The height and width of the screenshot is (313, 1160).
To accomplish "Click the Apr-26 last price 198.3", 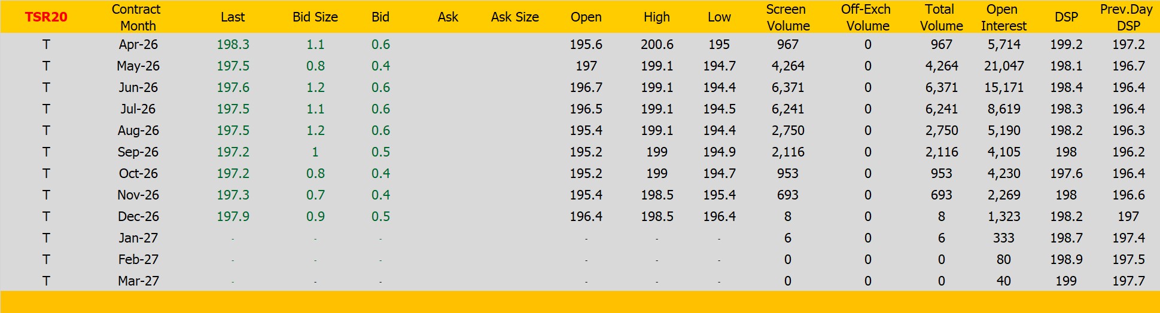I will click(x=233, y=45).
